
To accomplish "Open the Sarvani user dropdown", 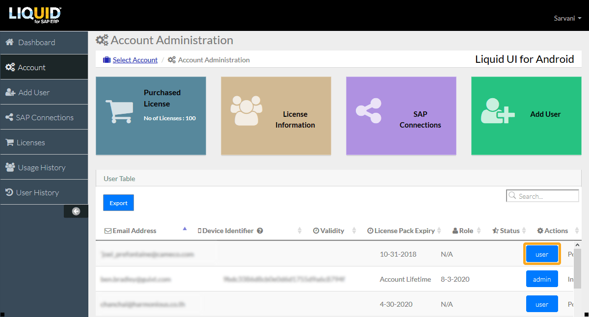I will tap(567, 18).
